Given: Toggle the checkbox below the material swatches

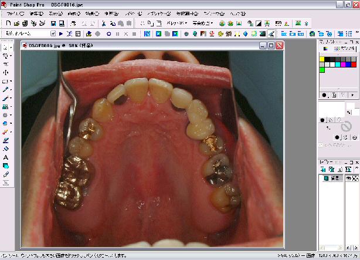Looking at the screenshot, I should pyautogui.click(x=321, y=145).
